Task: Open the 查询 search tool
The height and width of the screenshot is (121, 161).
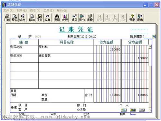Action: click(57, 18)
